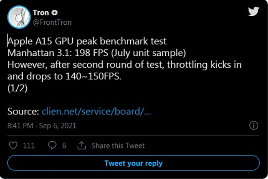Open replies using speech bubble icon
The image size is (268, 179).
coord(52,145)
